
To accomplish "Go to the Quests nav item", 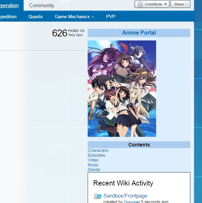I will click(35, 16).
